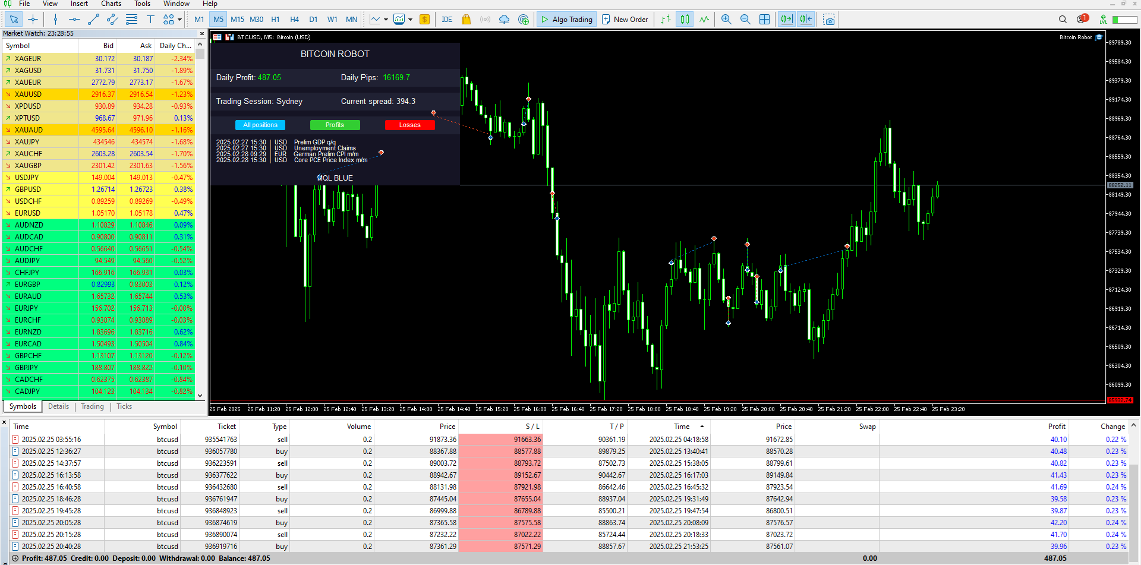Viewport: 1141px width, 565px height.
Task: Switch to the Ticks tab
Action: pos(124,406)
